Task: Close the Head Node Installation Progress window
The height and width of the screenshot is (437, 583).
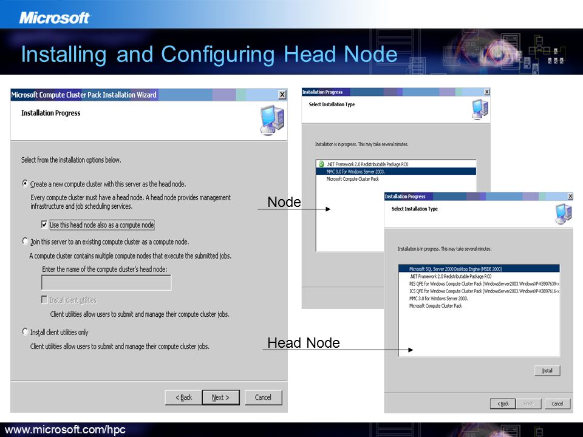Action: tap(570, 196)
